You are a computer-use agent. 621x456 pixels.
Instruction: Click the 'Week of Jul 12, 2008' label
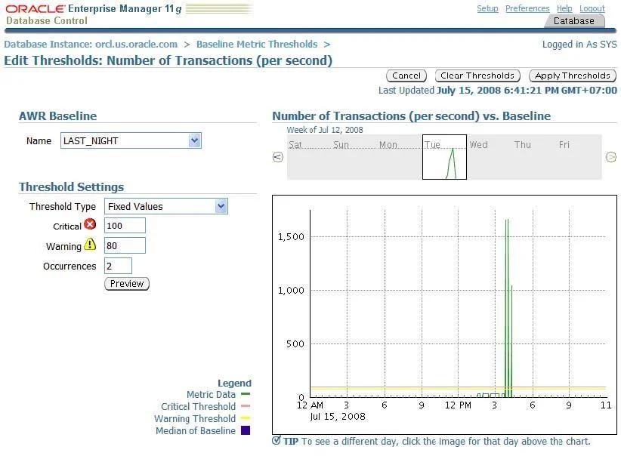[325, 130]
